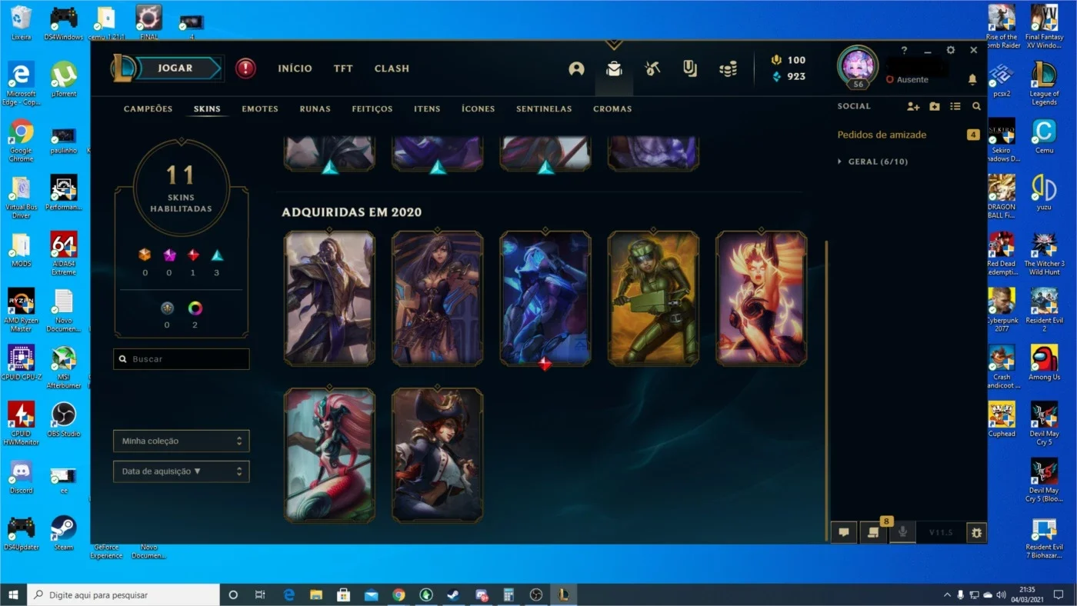Click the red gem epic skin tier count
This screenshot has height=606, width=1077.
pos(193,255)
